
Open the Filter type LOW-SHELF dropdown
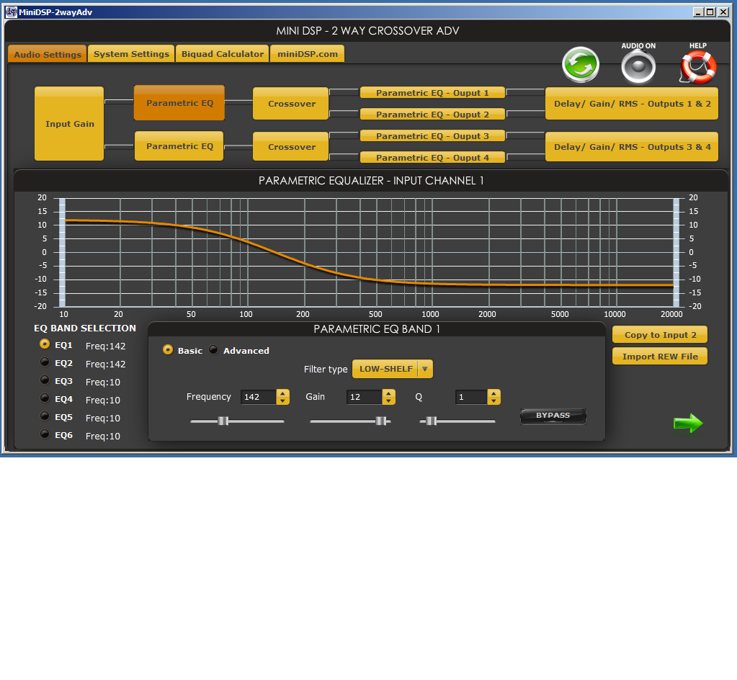393,369
